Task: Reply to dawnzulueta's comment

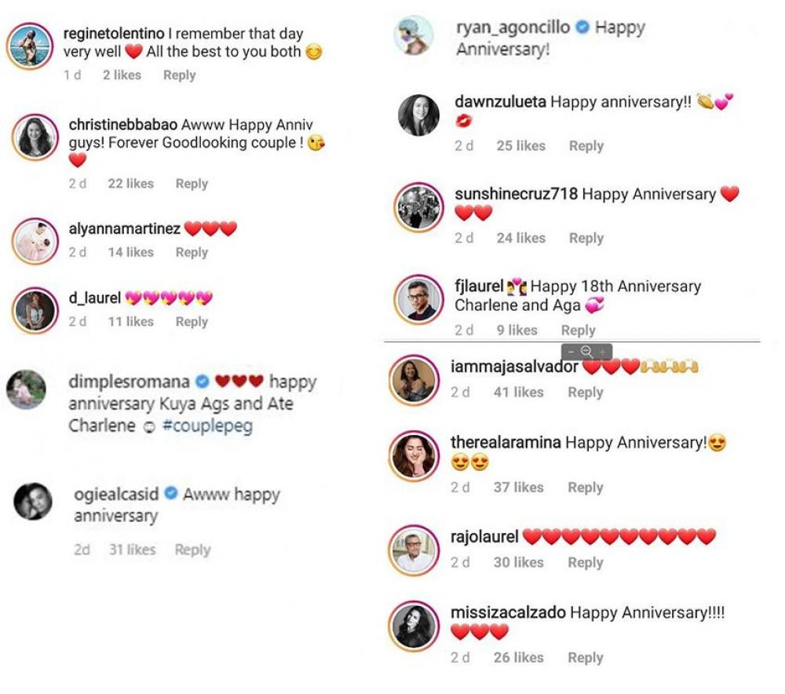Action: 586,146
